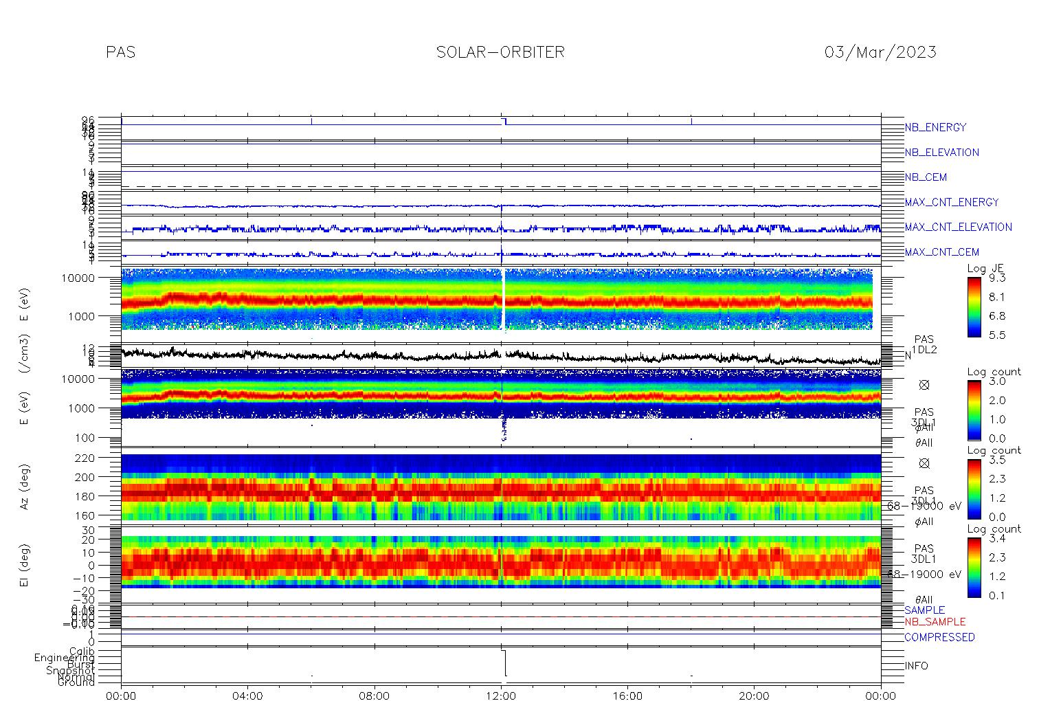
Task: Select the NB_CEM label
Action: click(926, 177)
